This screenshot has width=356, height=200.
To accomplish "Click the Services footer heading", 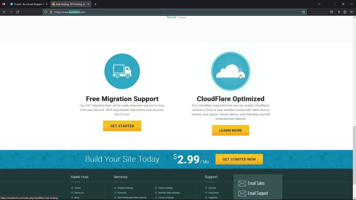I will [x=120, y=177].
